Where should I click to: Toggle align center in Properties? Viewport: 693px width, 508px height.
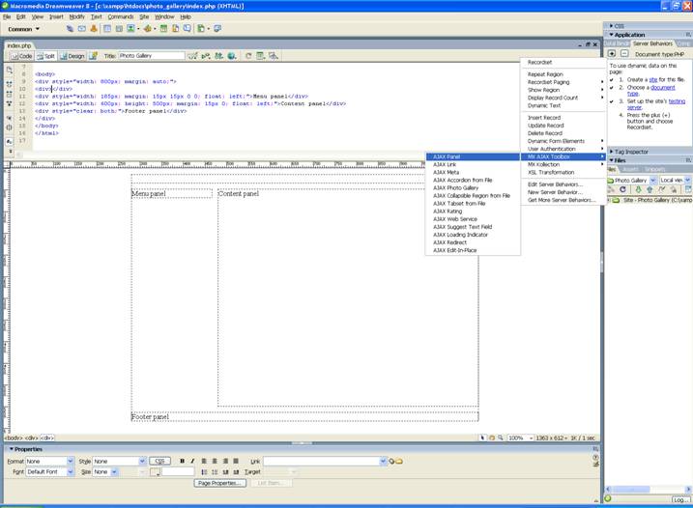[215, 462]
